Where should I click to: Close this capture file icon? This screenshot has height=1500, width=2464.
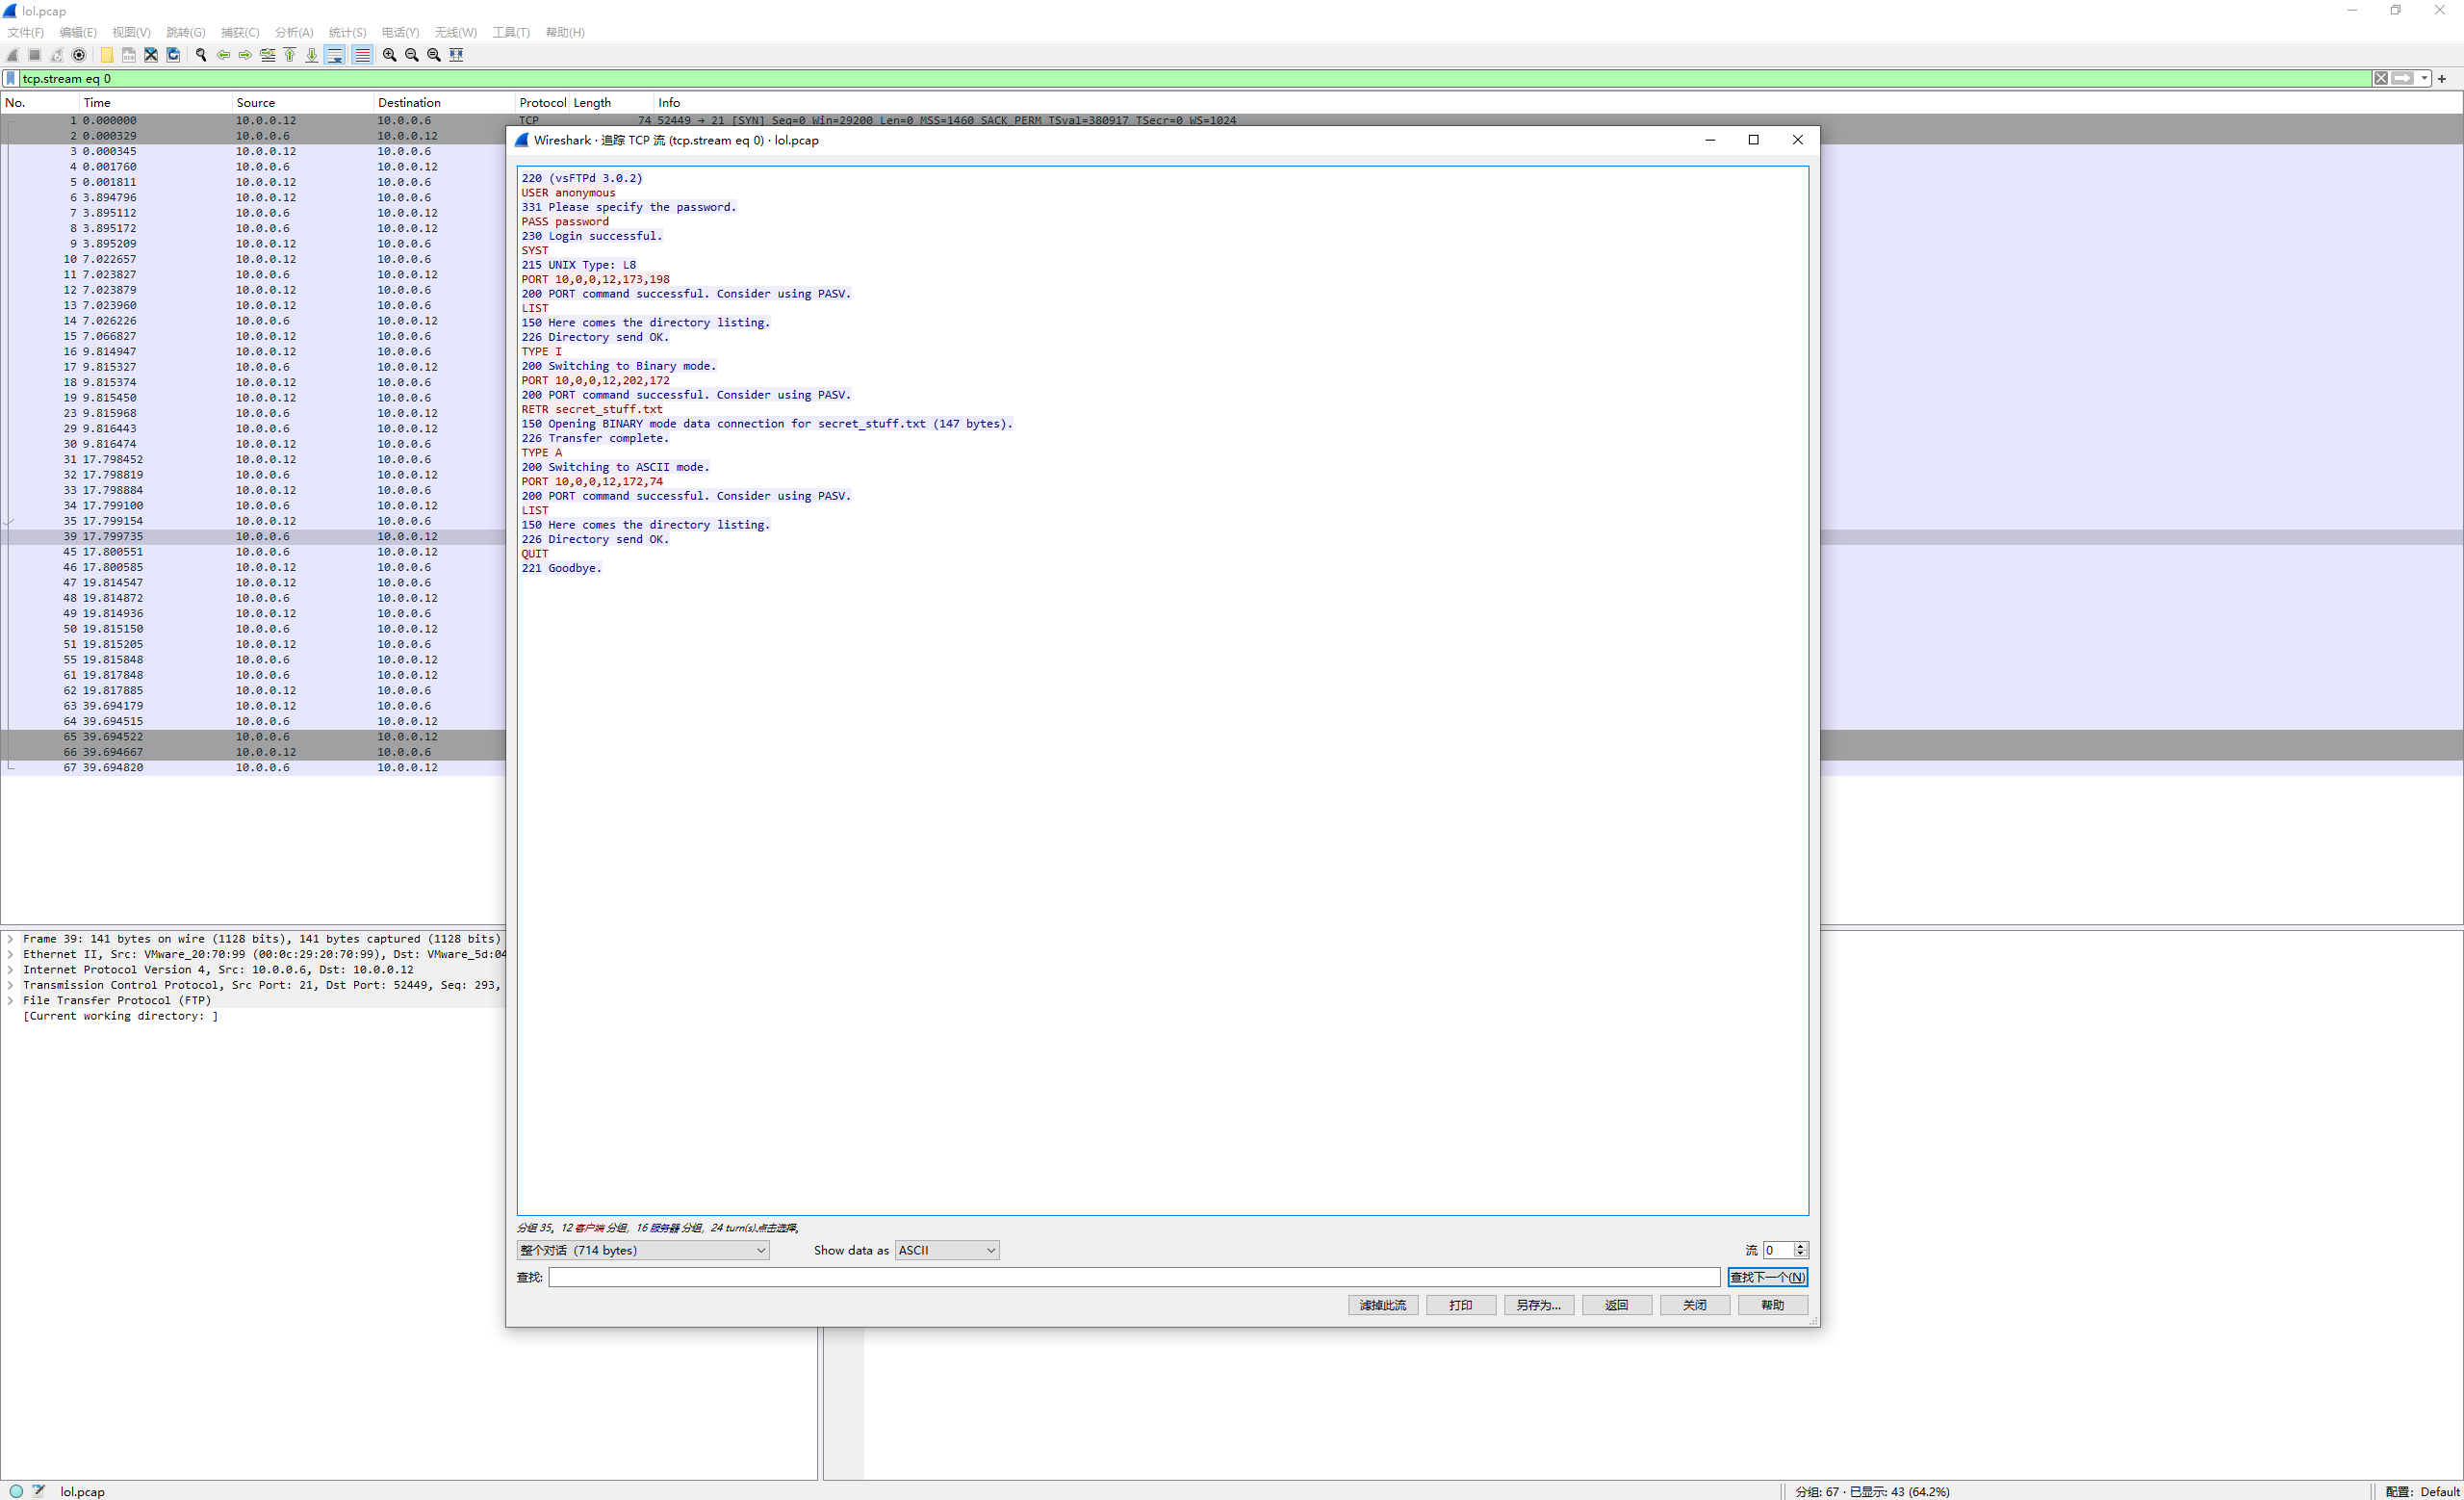point(151,55)
